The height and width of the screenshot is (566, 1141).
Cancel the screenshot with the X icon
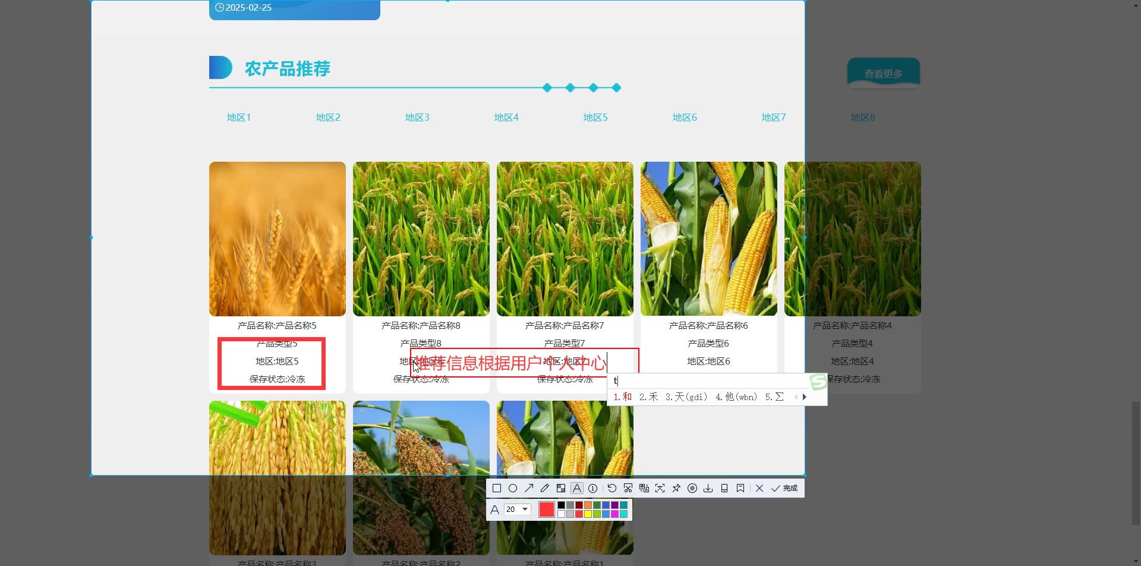tap(759, 488)
